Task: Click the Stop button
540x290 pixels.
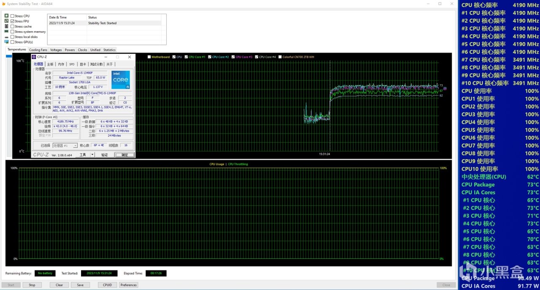Action: [x=32, y=285]
